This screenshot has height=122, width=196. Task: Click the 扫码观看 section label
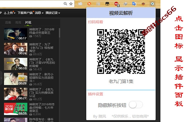click(x=95, y=22)
